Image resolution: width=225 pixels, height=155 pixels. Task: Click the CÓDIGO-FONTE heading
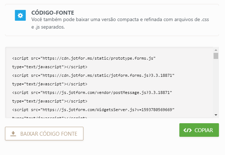click(53, 12)
